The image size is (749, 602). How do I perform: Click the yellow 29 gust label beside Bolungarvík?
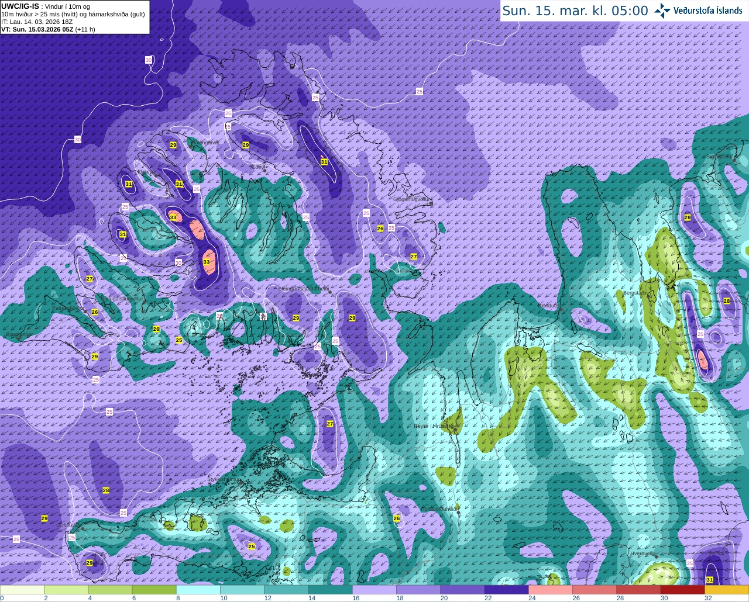(173, 145)
